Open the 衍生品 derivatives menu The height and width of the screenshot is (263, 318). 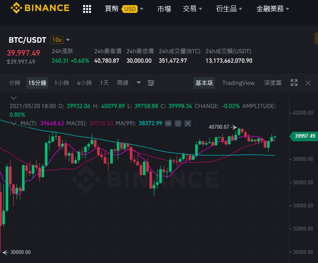tap(226, 9)
